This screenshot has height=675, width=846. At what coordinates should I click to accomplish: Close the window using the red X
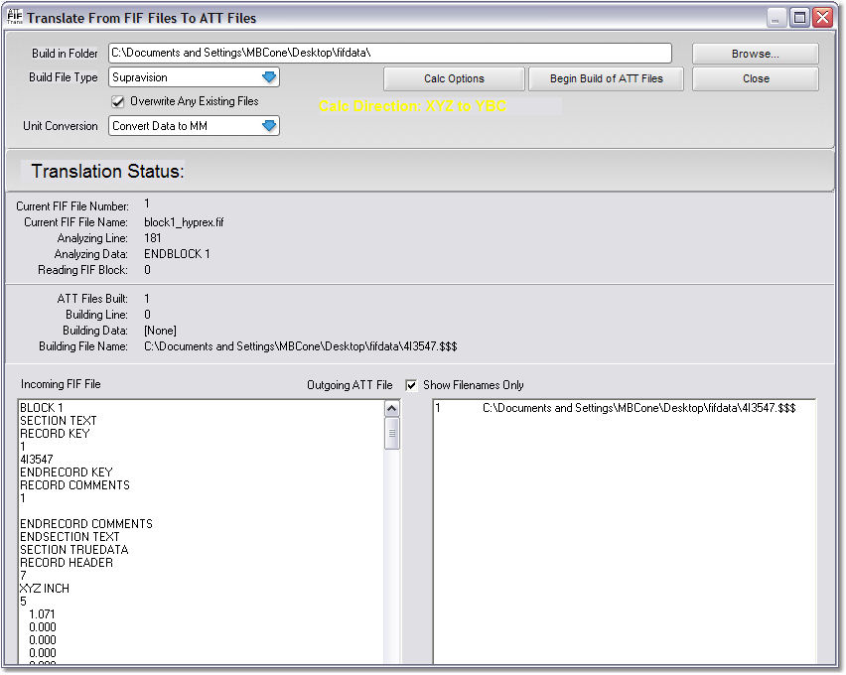tap(822, 18)
